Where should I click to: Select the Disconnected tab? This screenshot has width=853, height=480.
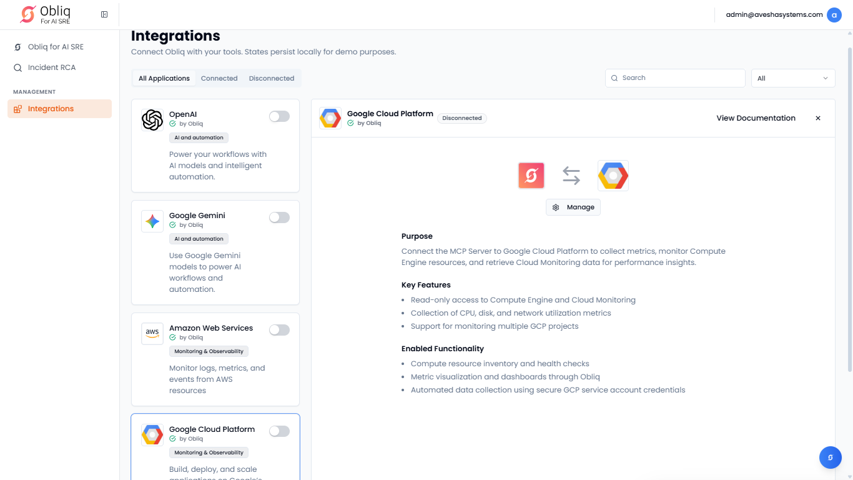click(271, 78)
